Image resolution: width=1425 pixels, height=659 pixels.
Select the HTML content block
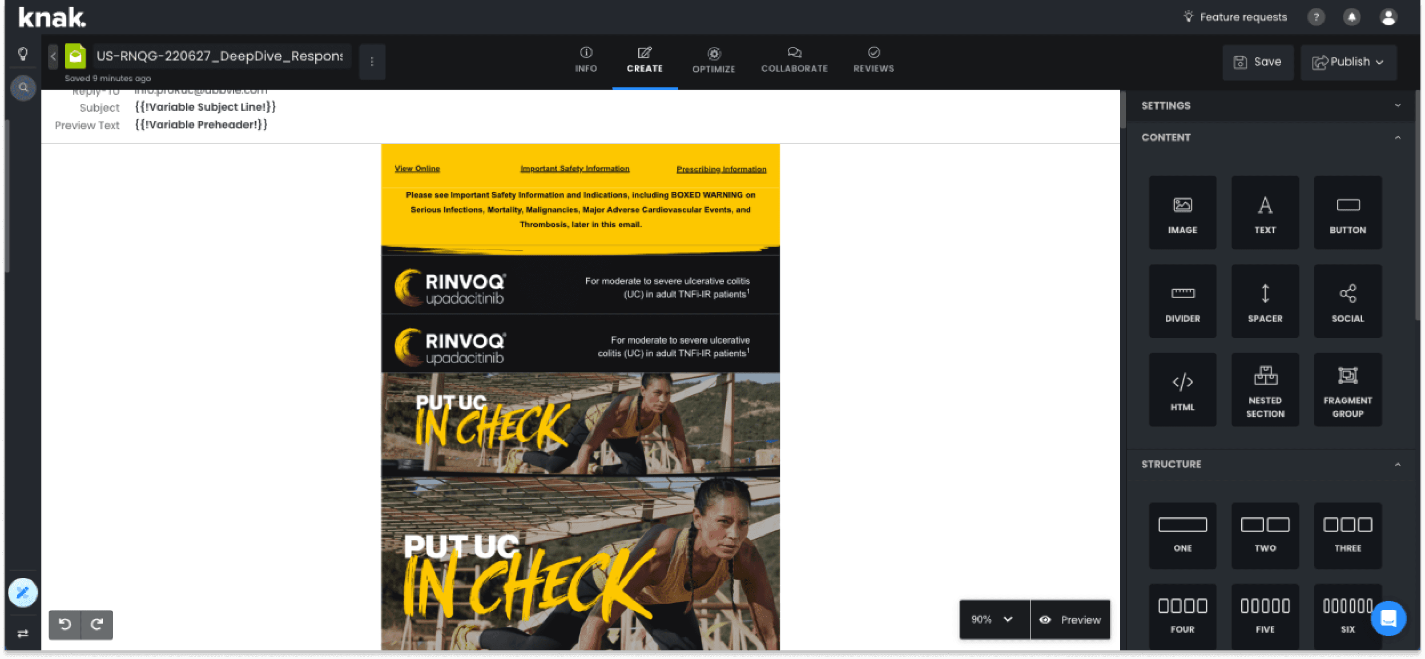pos(1182,389)
